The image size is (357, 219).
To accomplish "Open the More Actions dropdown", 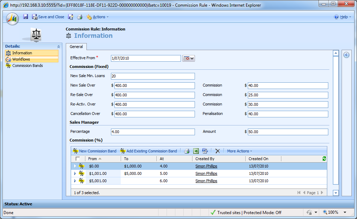I will coord(239,151).
